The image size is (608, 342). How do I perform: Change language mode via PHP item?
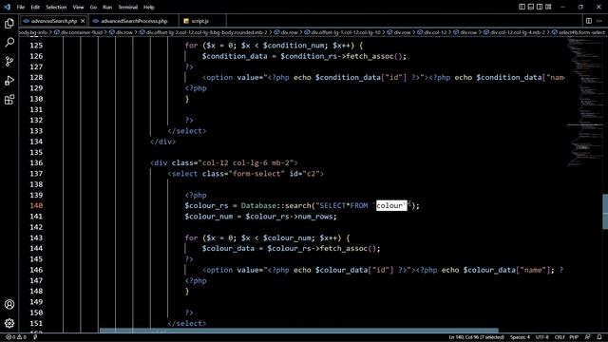[x=574, y=337]
